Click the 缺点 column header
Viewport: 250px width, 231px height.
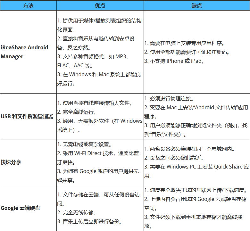click(196, 5)
